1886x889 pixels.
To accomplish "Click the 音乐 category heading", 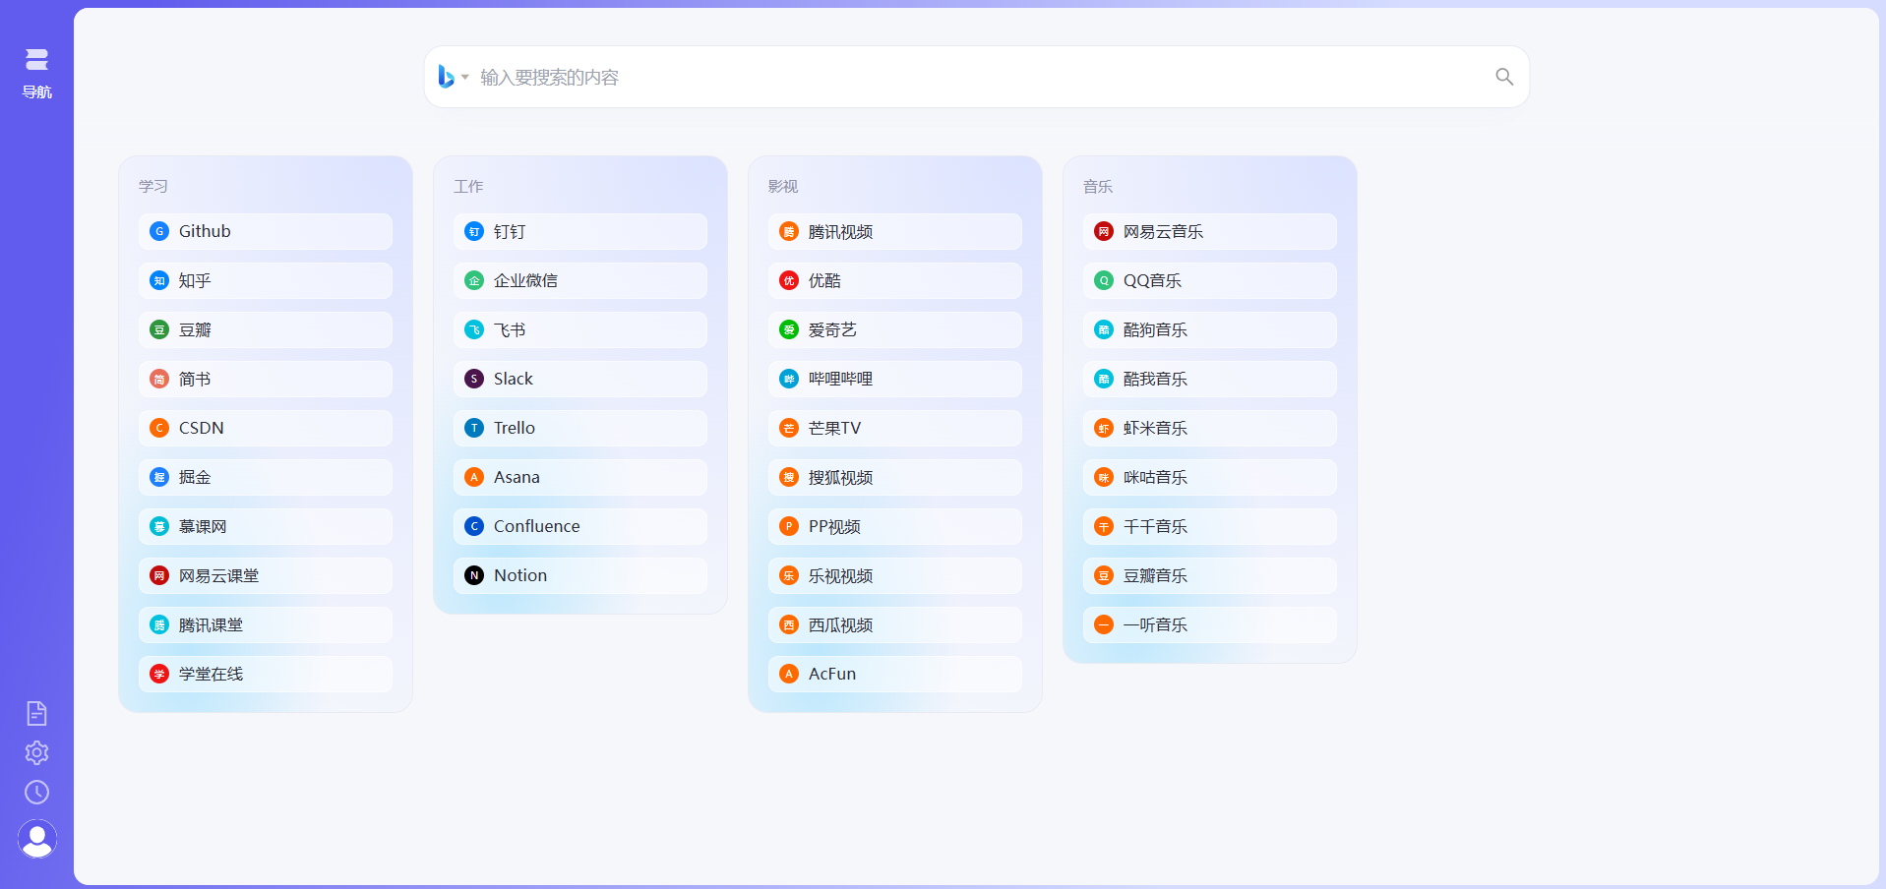I will click(1098, 186).
